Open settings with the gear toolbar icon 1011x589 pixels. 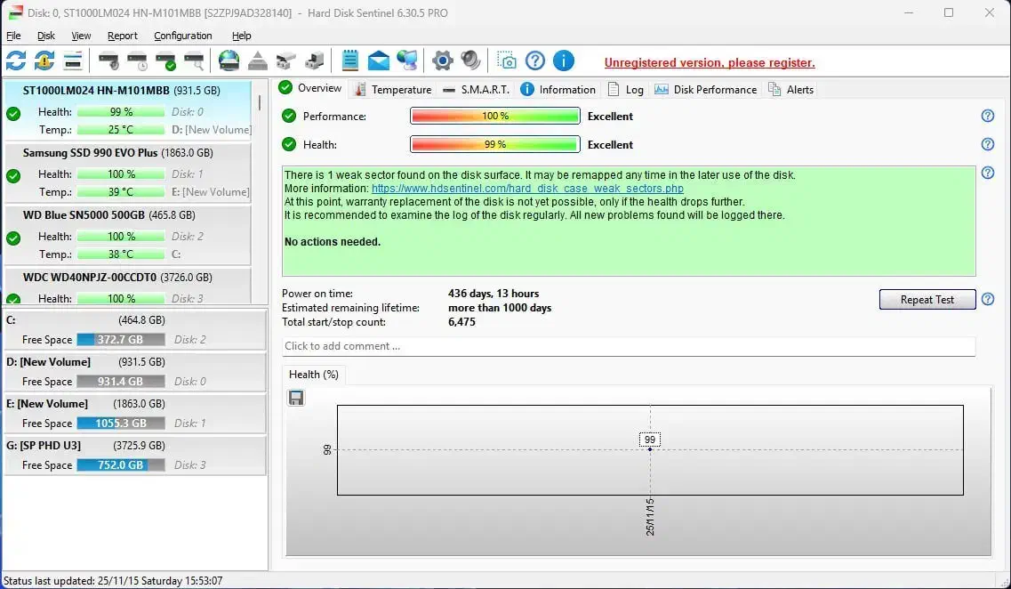coord(442,61)
